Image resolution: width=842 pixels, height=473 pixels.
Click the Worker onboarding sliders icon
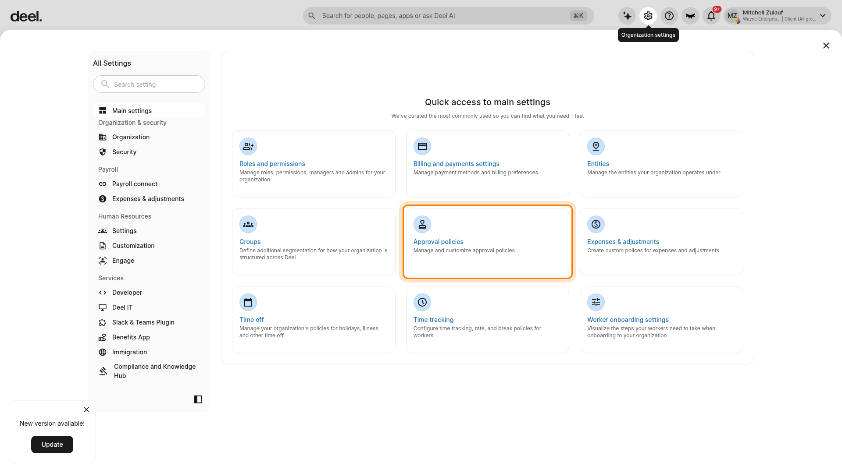[596, 302]
